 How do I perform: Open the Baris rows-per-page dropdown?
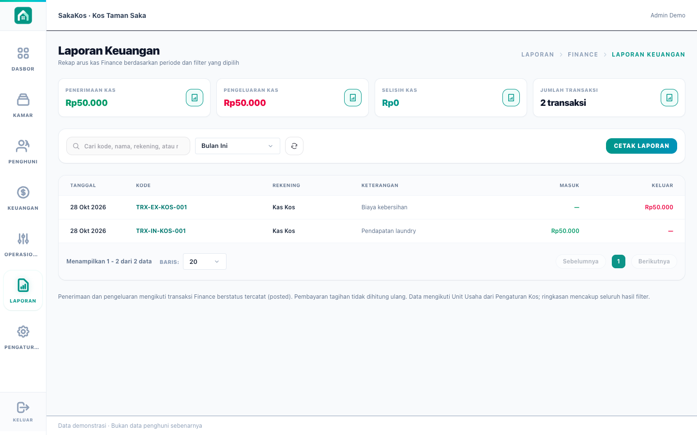pos(205,261)
